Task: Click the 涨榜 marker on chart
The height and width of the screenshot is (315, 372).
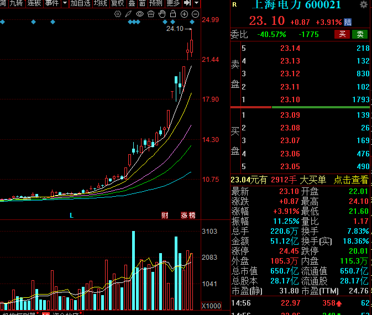Action: pyautogui.click(x=188, y=215)
